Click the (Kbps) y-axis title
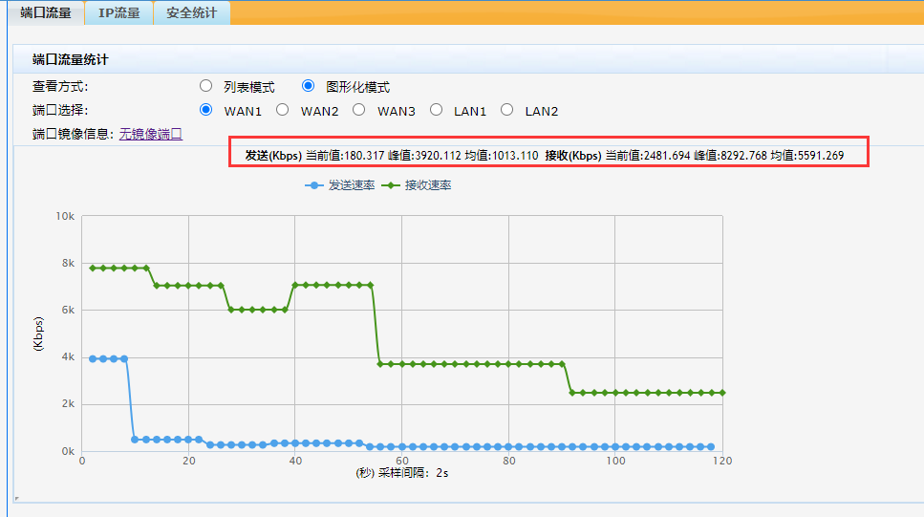Screen dimensions: 924x517 [38, 334]
